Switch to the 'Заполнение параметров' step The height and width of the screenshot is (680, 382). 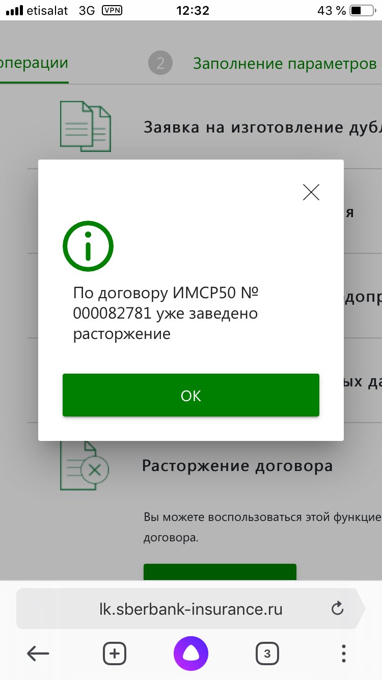285,64
